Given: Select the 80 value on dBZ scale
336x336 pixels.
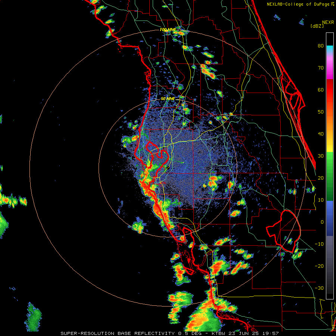Looking at the screenshot, I should [321, 46].
